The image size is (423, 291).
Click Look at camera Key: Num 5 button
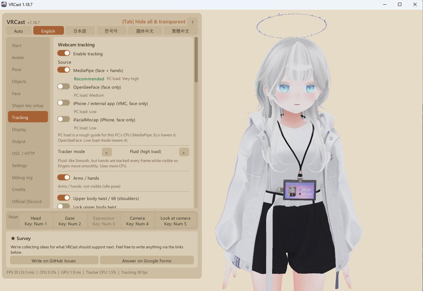tap(176, 221)
